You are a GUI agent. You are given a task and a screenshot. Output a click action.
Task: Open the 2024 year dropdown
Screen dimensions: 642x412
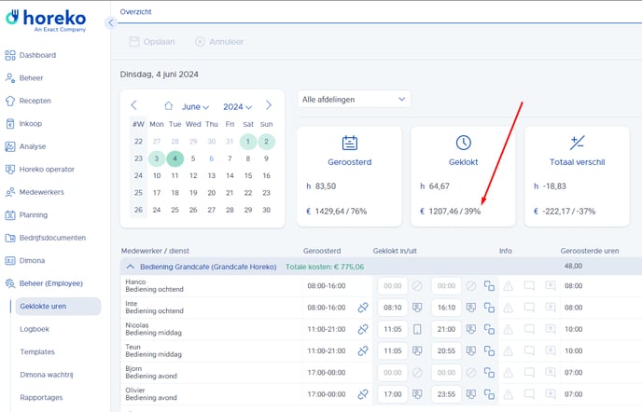click(237, 107)
